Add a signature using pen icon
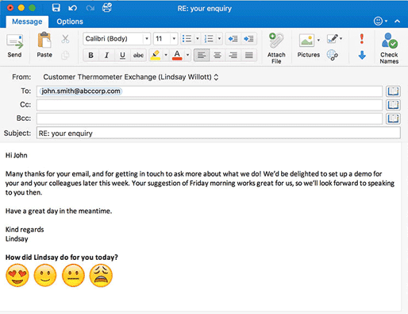This screenshot has height=314, width=408. [x=333, y=39]
